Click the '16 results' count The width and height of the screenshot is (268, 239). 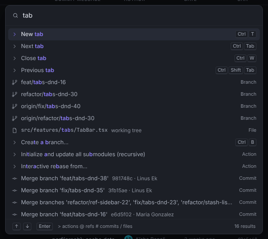tap(245, 227)
